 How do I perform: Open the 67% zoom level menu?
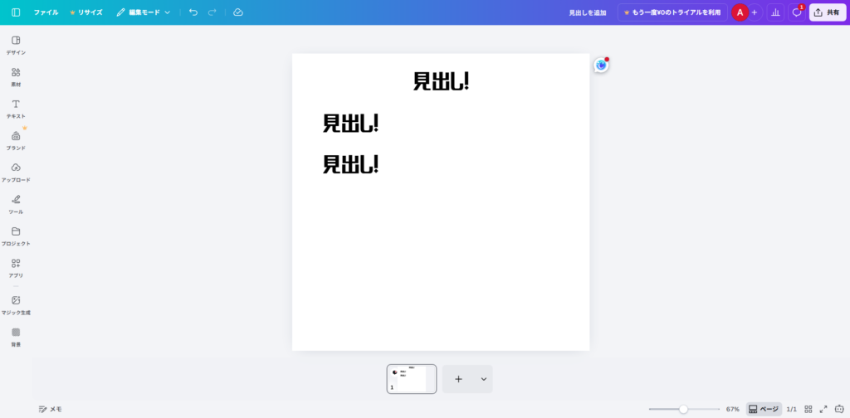[732, 409]
